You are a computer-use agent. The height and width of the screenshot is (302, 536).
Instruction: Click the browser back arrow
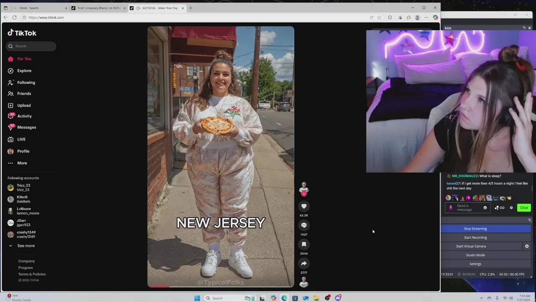coord(5,17)
